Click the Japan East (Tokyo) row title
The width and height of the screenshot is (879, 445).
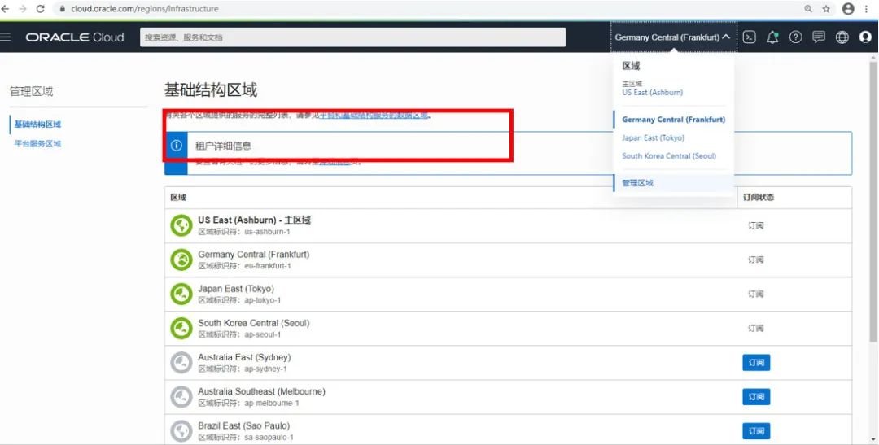coord(236,289)
